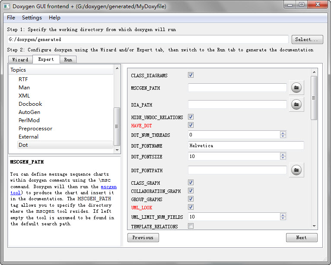Viewport: 331px width, 265px height.
Task: Toggle the CLASS_DIAGRAMS checkbox
Action: tap(191, 75)
